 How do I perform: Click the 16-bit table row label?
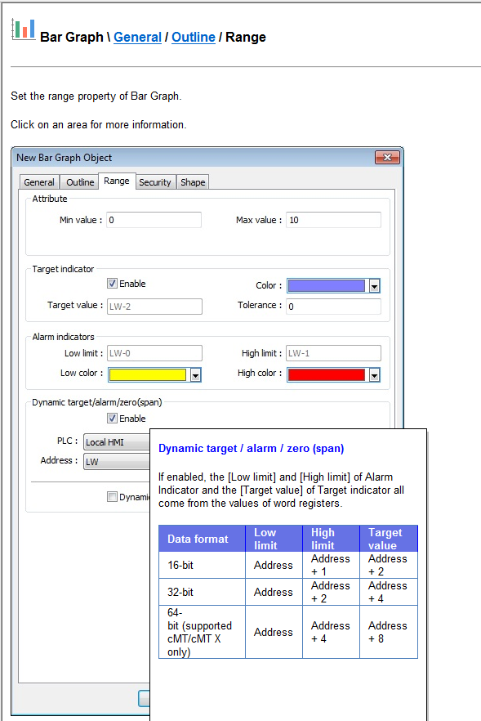point(180,565)
